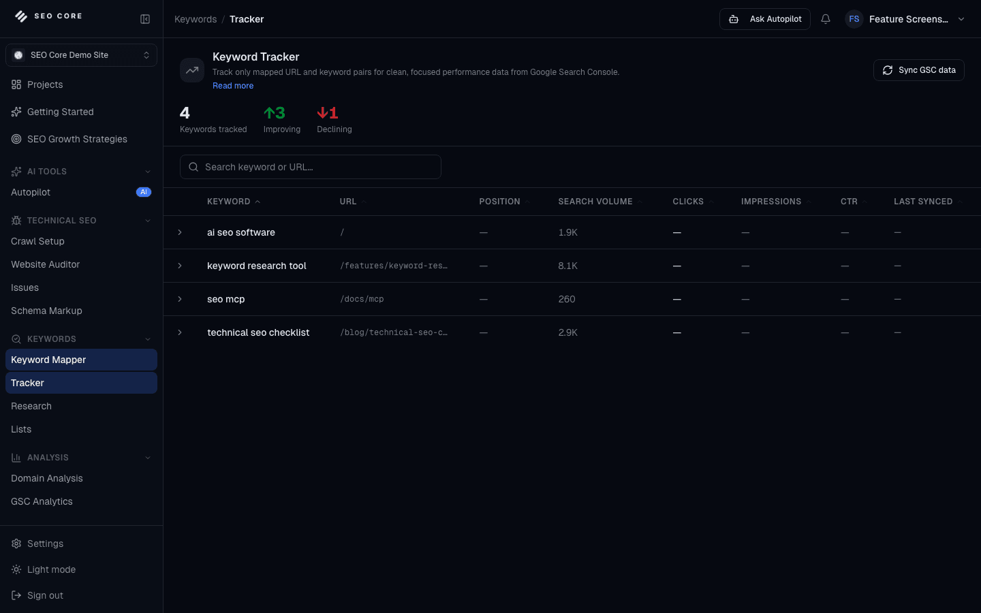This screenshot has height=613, width=981.
Task: Open keyword Research page
Action: pos(82,406)
